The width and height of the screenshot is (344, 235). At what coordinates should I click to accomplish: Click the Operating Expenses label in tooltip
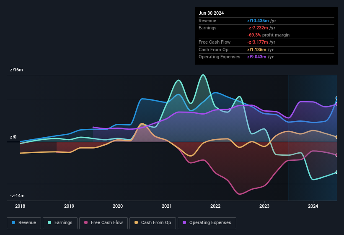220,57
